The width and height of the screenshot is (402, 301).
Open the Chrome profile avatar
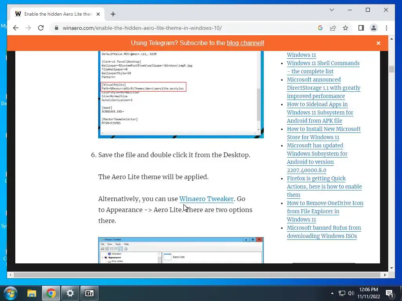[x=374, y=28]
